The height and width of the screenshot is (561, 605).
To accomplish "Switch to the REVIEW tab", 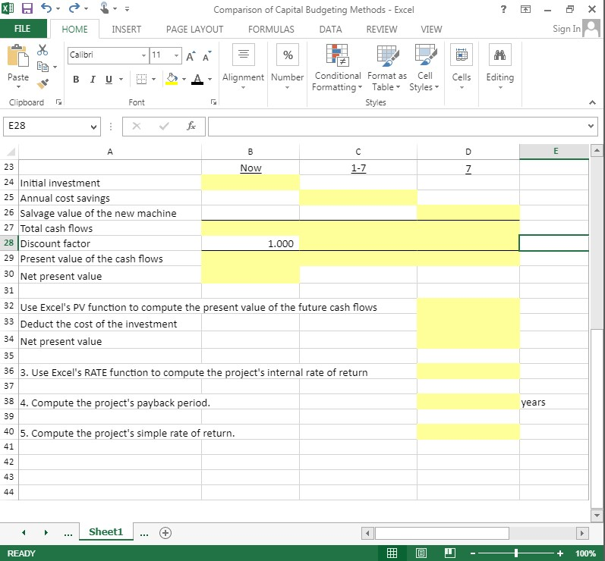I will [x=382, y=30].
